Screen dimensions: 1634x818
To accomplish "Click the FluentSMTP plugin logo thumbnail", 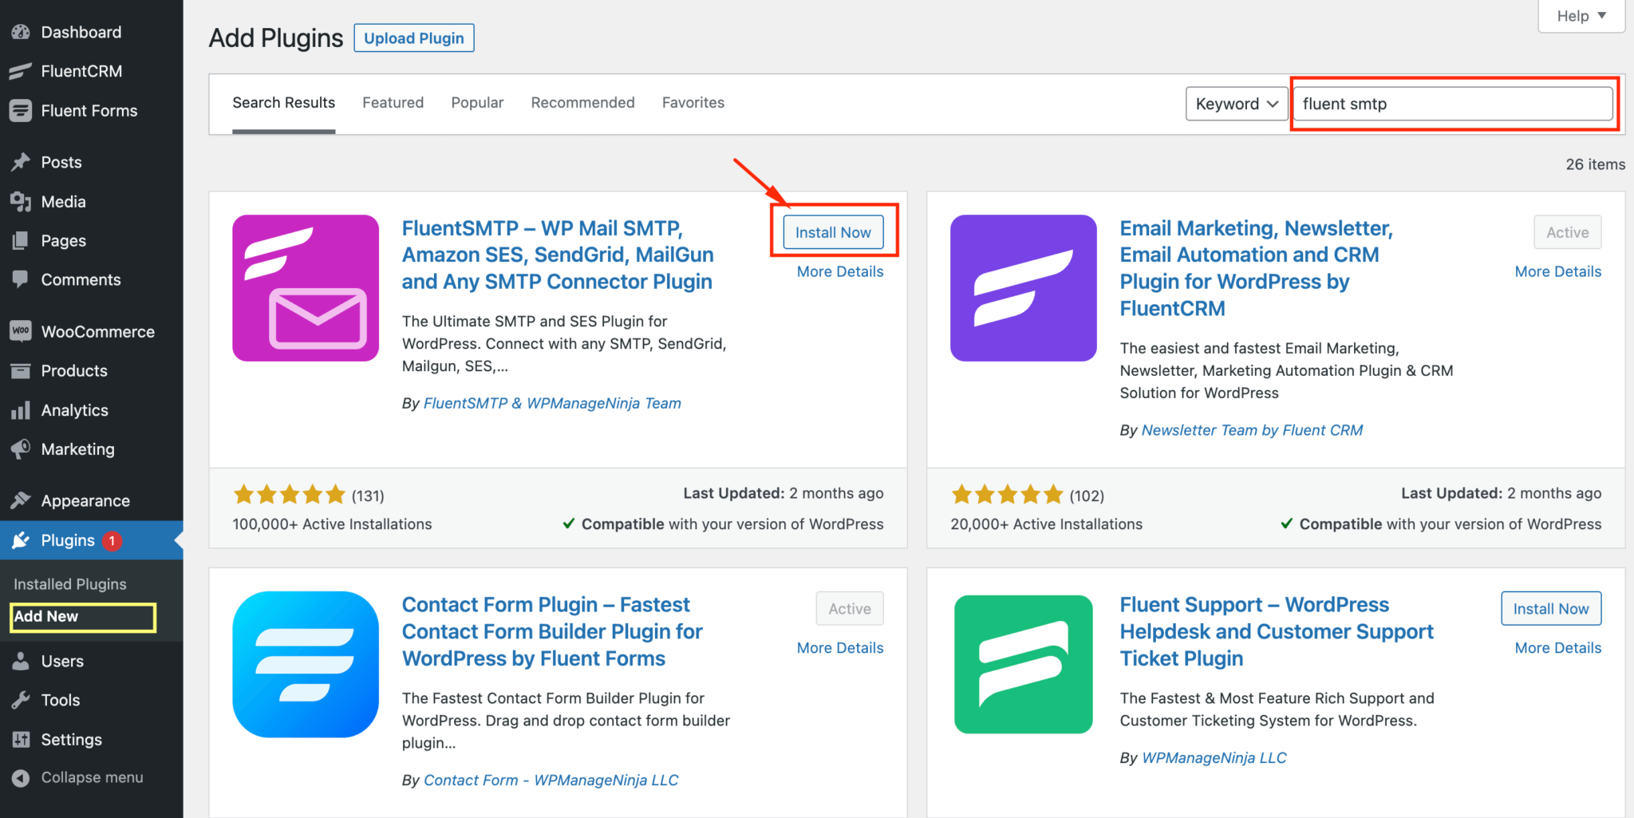I will pyautogui.click(x=306, y=288).
